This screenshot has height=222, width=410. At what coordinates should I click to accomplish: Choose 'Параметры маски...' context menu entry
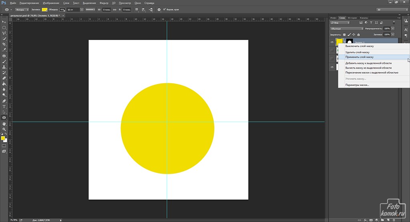[x=374, y=85]
